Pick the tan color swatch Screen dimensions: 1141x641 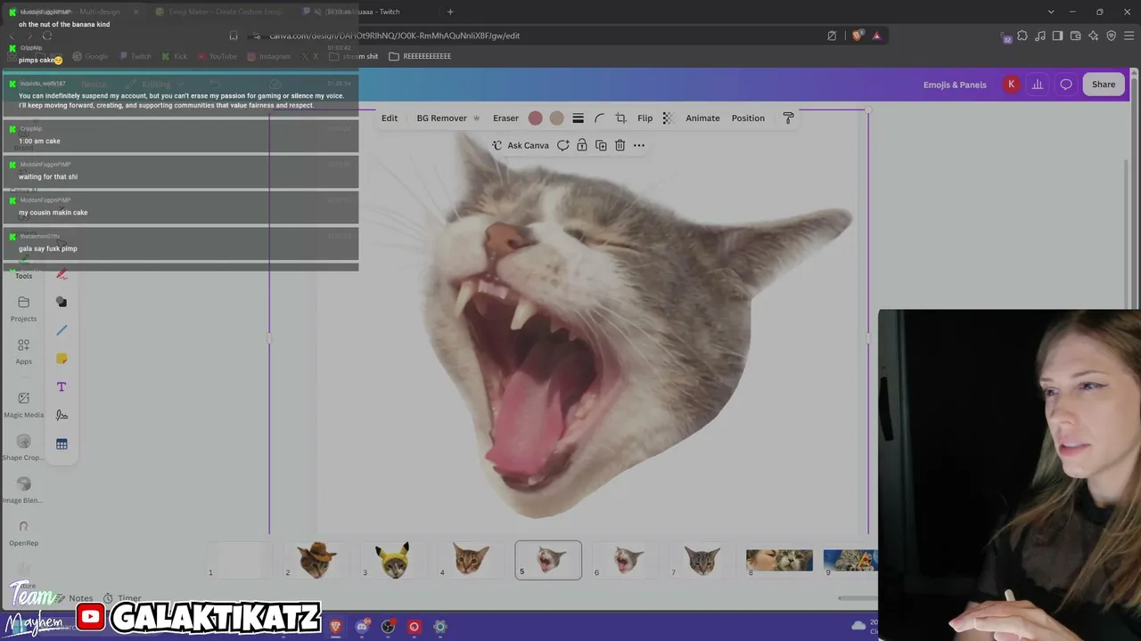click(x=556, y=118)
